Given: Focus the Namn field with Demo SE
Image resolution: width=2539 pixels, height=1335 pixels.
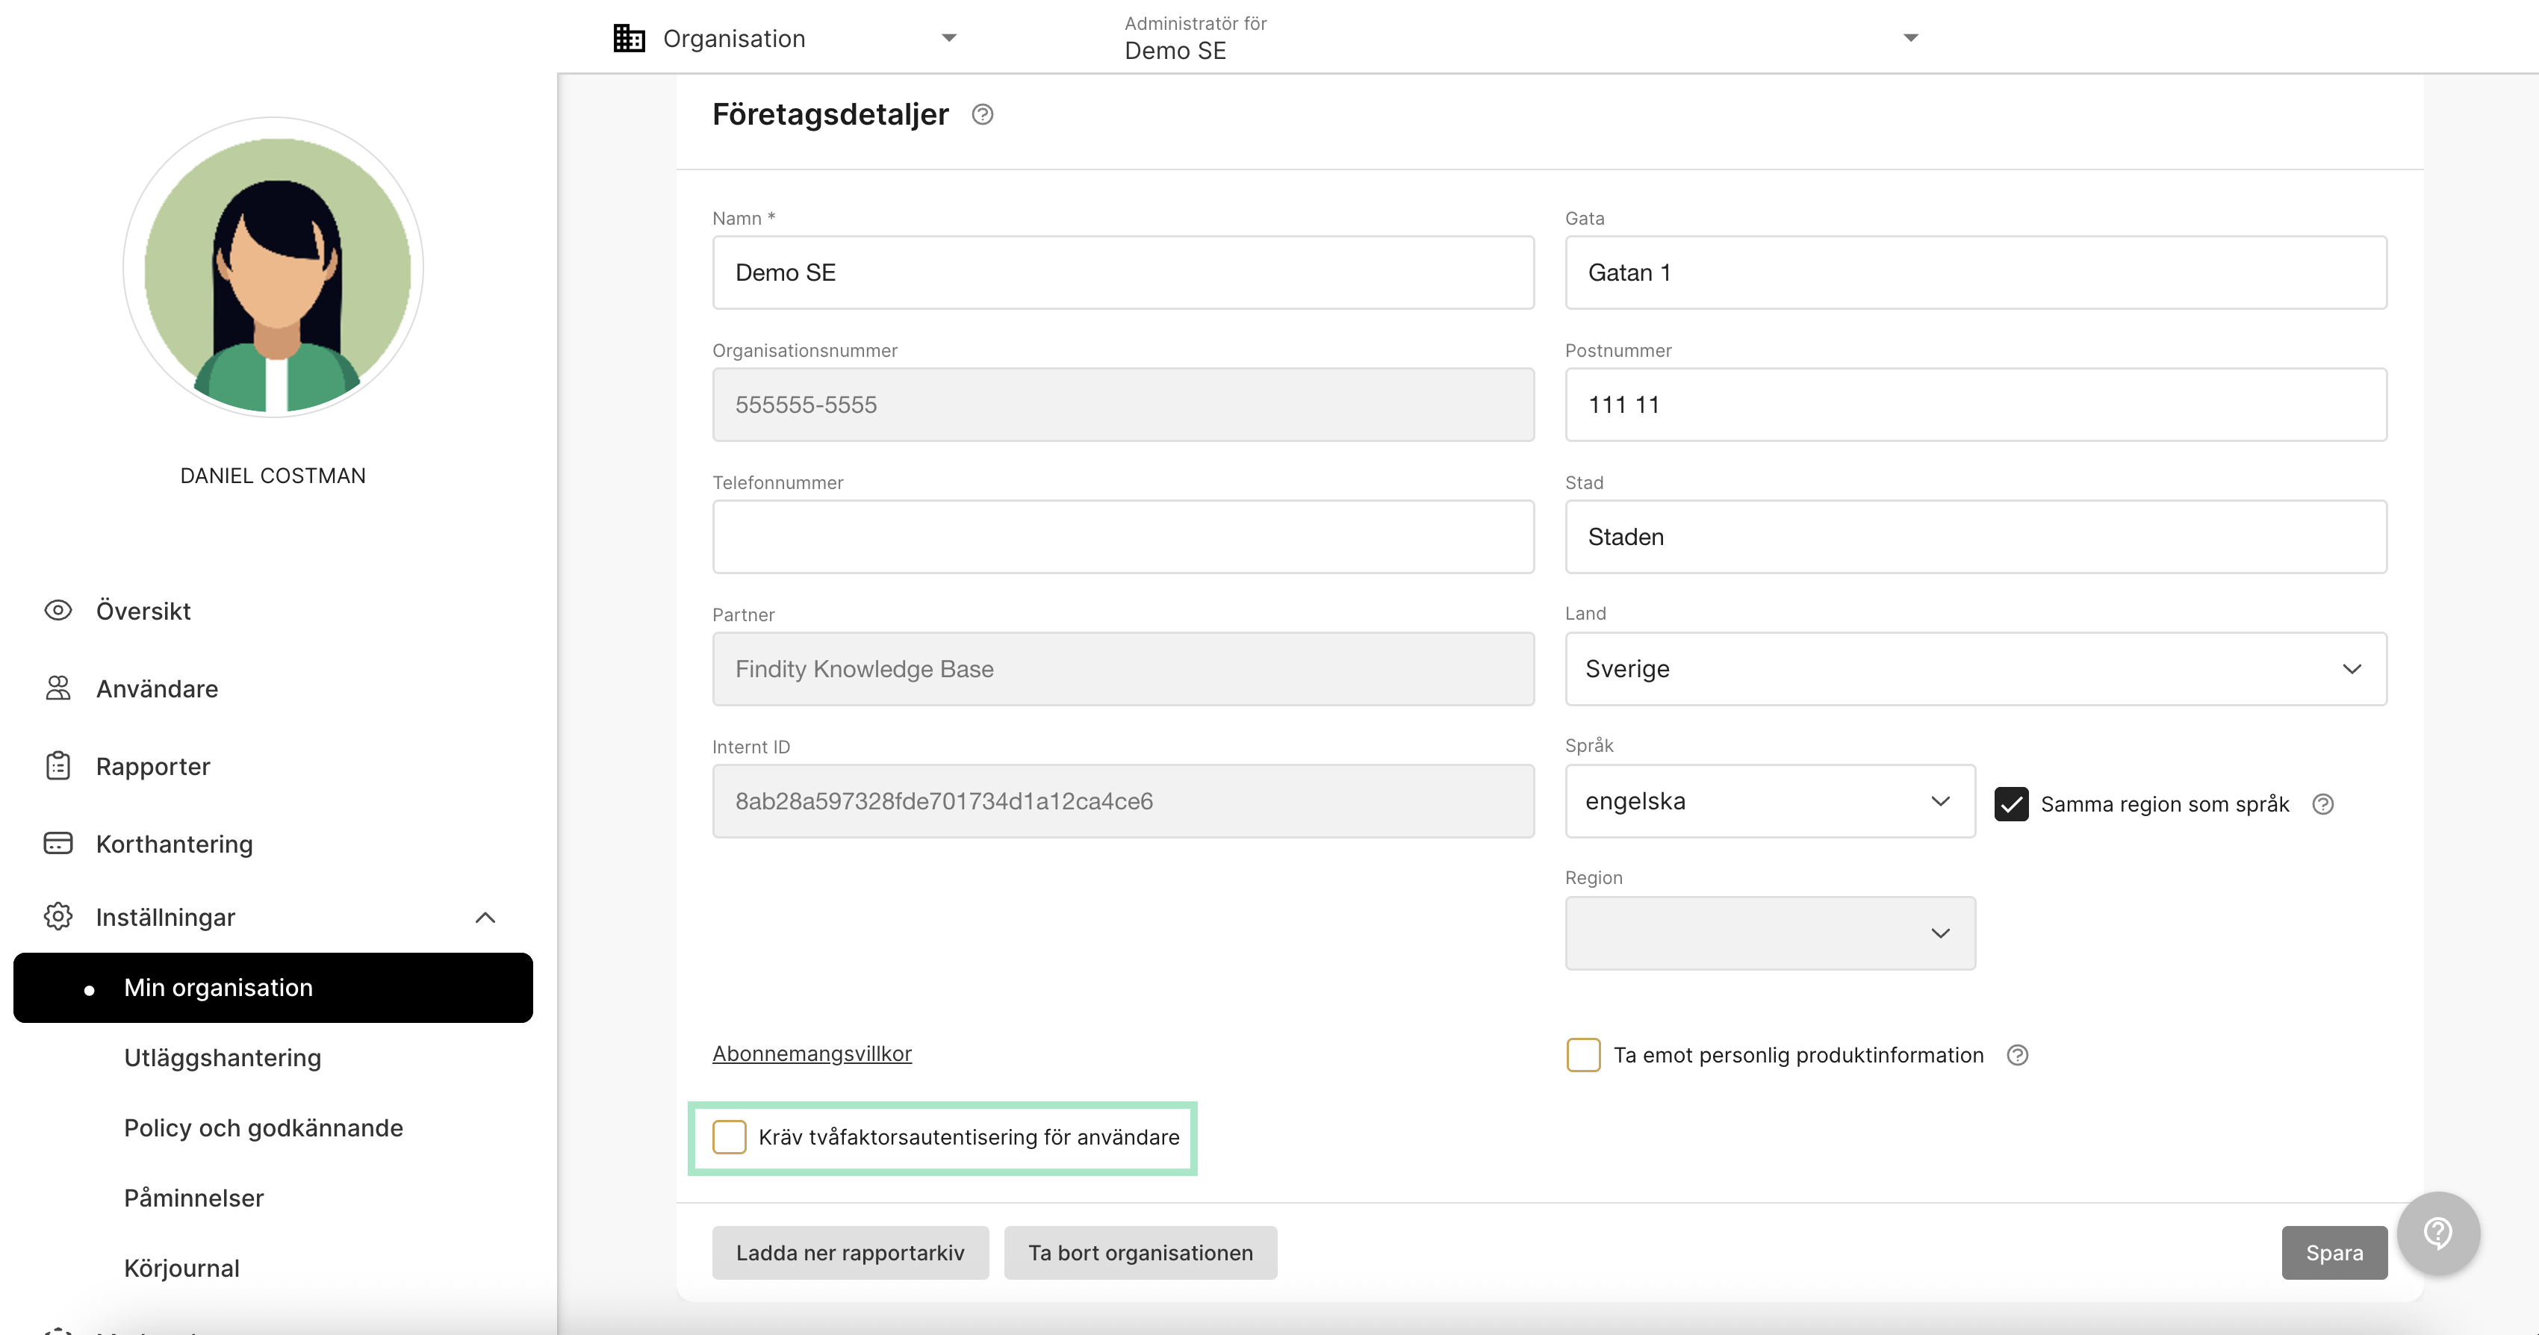Looking at the screenshot, I should (x=1122, y=273).
